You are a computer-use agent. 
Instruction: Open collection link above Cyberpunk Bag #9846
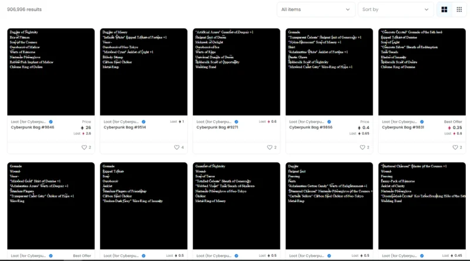[28, 122]
